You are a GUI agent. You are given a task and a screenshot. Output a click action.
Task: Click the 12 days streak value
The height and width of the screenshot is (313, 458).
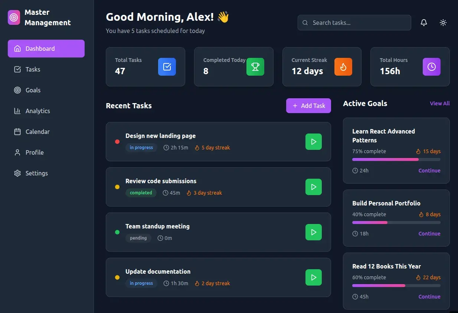tap(307, 71)
